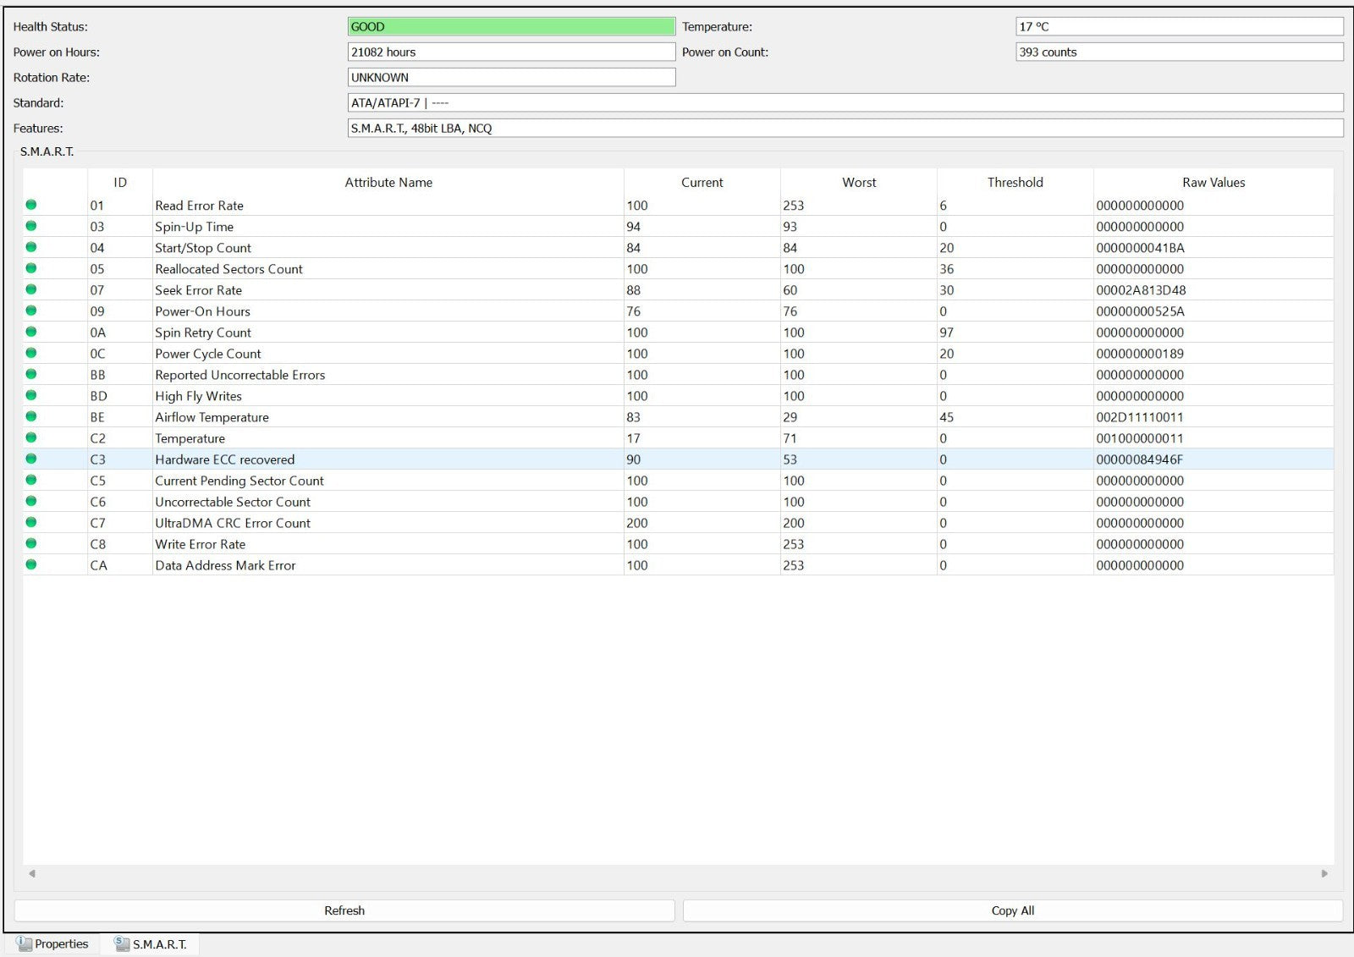Click the Raw Values column header
Screen dimensions: 1354x957
pos(1214,182)
